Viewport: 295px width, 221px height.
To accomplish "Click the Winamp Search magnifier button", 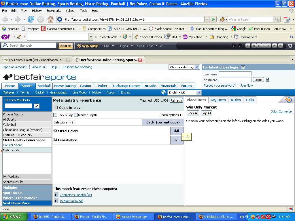I will [x=277, y=19].
